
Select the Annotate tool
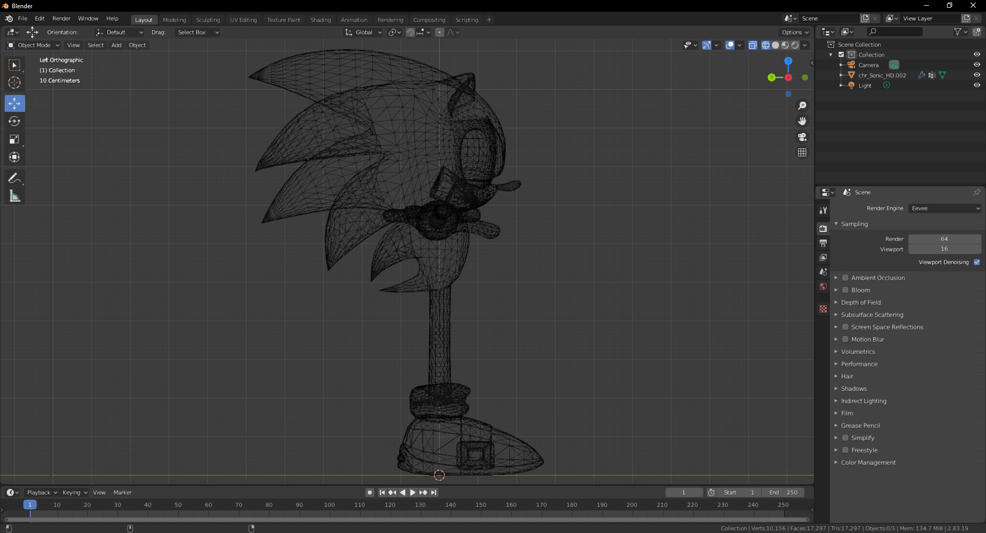14,177
